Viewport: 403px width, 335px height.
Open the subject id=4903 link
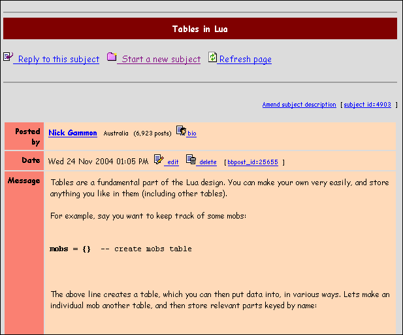[x=368, y=105]
